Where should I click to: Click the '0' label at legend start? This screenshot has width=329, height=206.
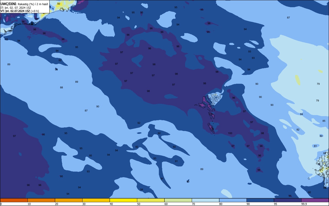[x=1, y=204]
